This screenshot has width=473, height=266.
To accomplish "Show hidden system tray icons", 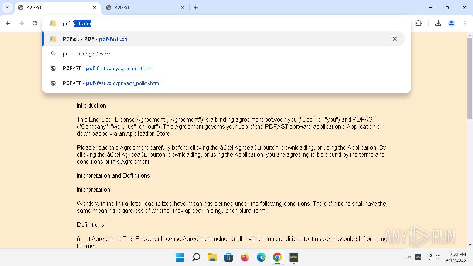I will tap(409, 257).
